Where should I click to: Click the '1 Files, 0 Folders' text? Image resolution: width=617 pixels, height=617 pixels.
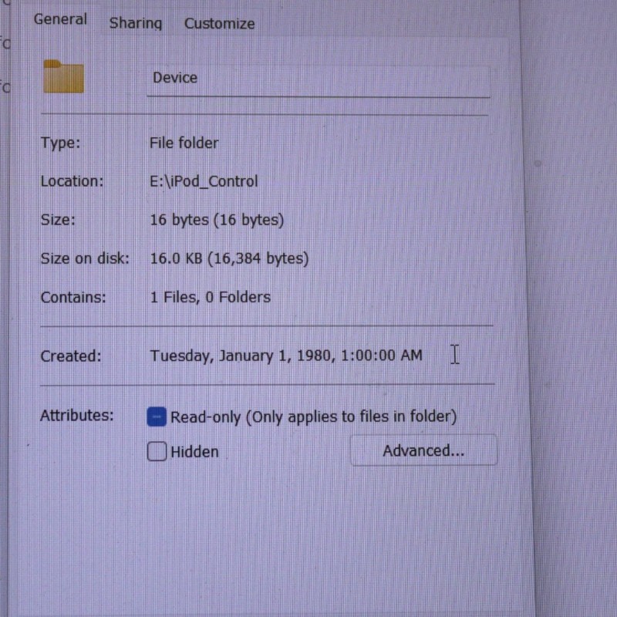tap(210, 298)
